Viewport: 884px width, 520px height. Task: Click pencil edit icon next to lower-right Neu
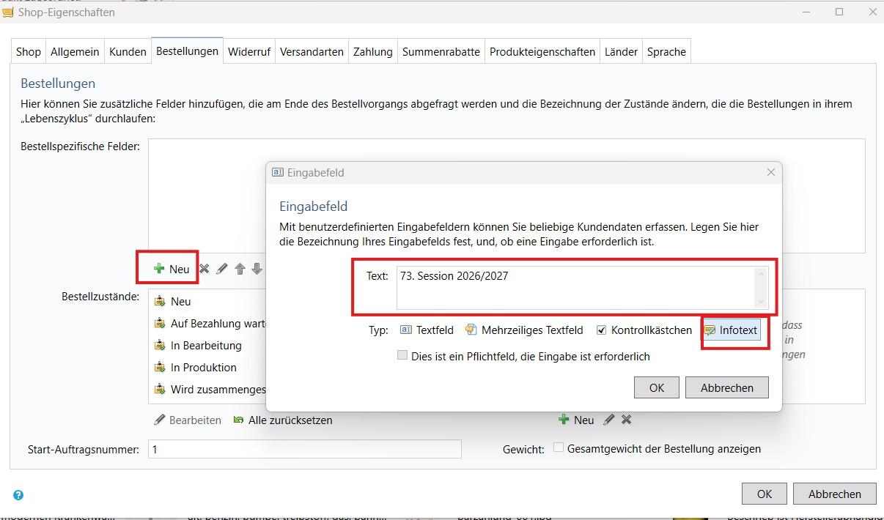608,420
